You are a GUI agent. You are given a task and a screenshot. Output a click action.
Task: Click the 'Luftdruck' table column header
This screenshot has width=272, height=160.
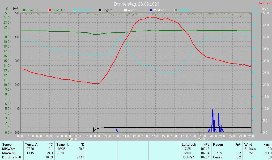(189, 145)
